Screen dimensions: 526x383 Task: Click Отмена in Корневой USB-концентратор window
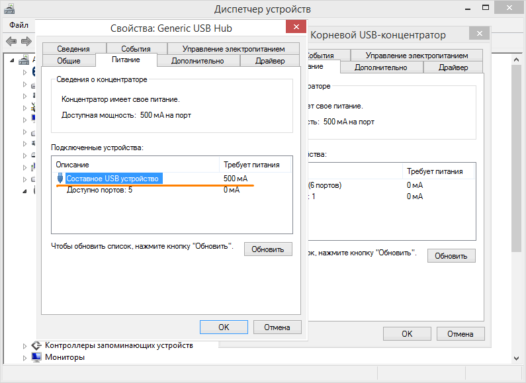pos(460,333)
